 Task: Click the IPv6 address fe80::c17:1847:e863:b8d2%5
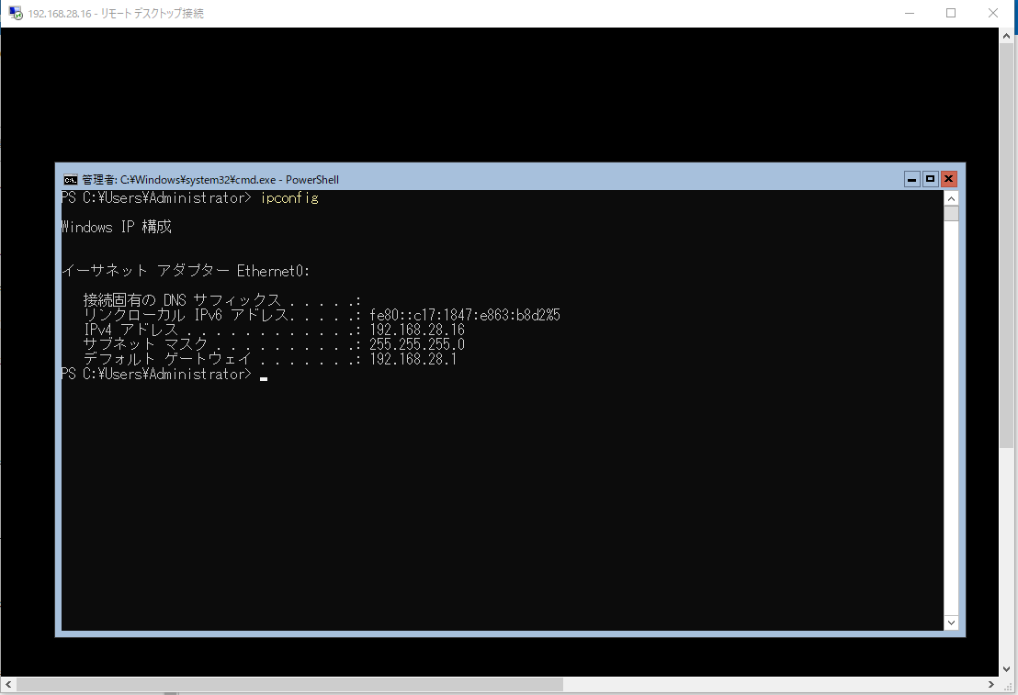(465, 316)
